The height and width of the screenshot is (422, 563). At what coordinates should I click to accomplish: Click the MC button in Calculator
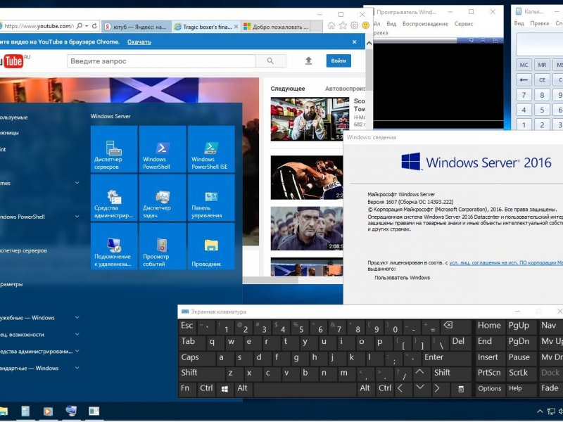524,65
